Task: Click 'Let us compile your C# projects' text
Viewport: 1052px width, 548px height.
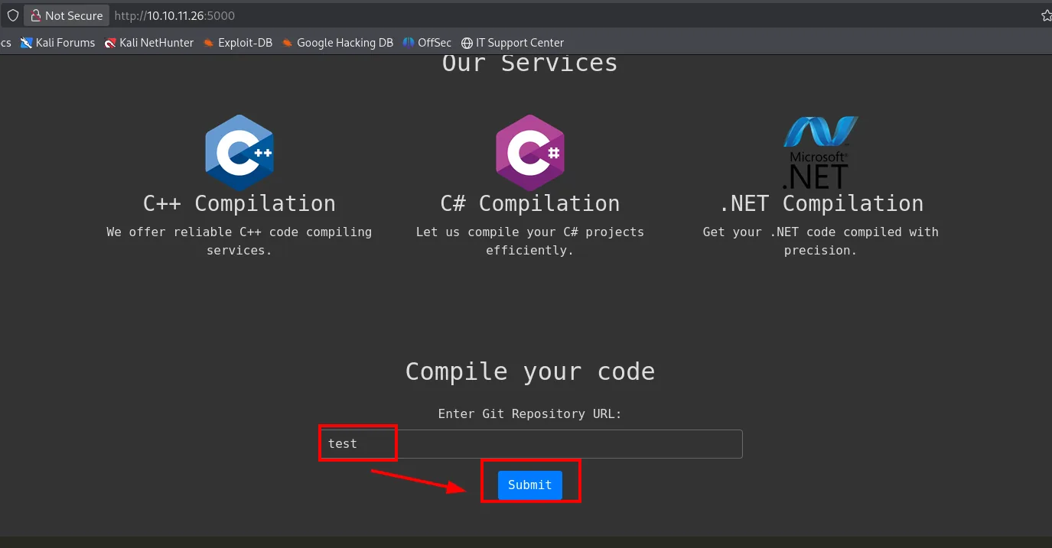Action: coord(530,232)
